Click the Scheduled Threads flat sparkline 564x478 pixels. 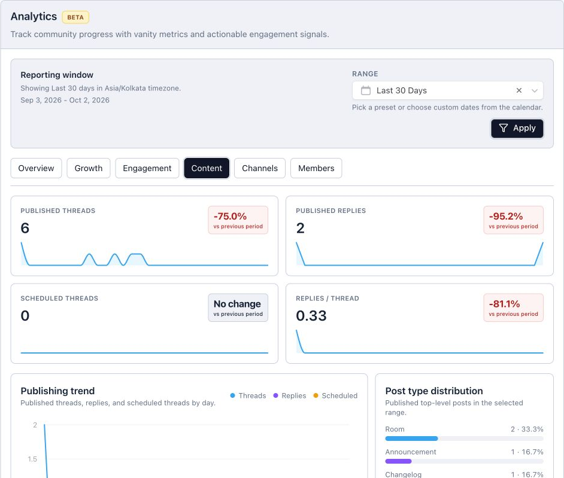(144, 352)
